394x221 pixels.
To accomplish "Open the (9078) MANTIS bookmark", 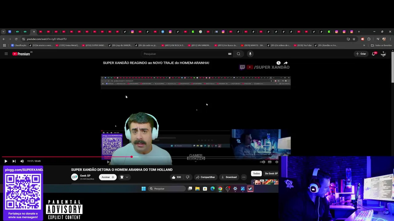I will pos(253,45).
